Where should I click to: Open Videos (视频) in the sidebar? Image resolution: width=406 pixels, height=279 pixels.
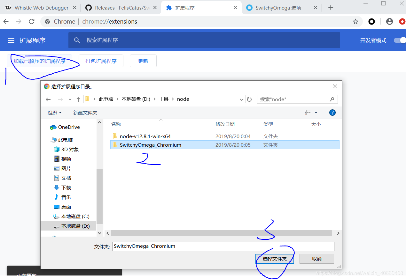pos(62,159)
